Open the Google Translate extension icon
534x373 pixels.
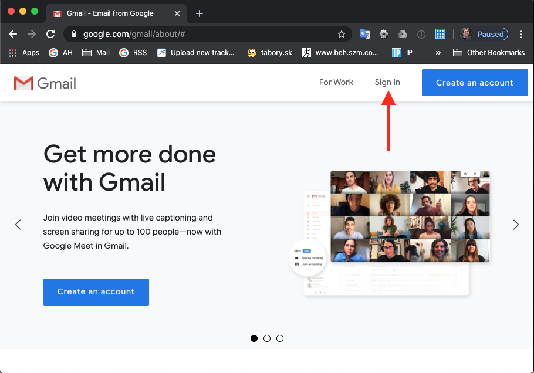(x=365, y=34)
